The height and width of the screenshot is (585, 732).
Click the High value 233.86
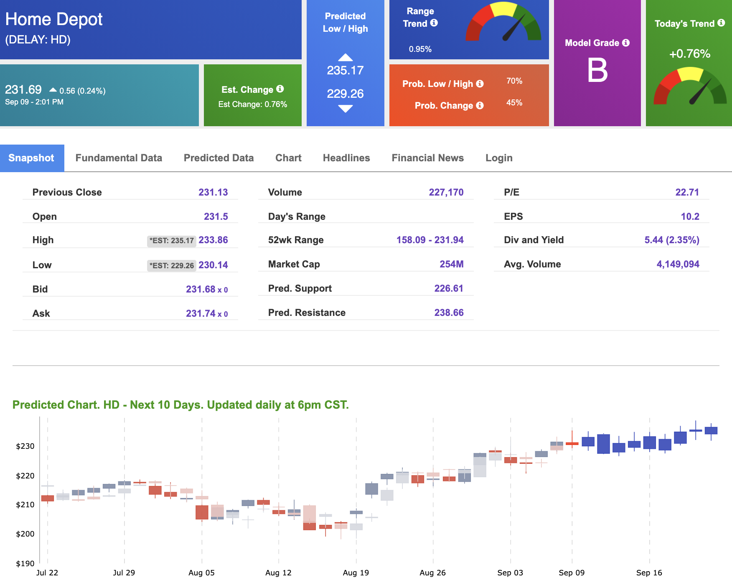tap(213, 240)
